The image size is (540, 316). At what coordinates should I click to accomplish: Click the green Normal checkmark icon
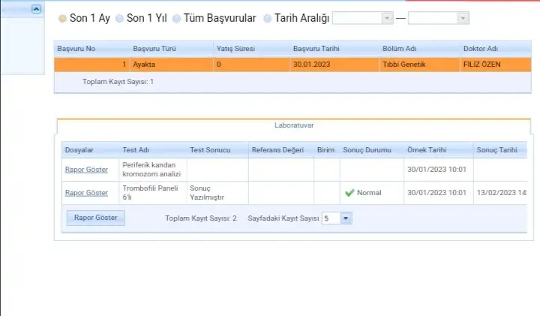point(349,193)
